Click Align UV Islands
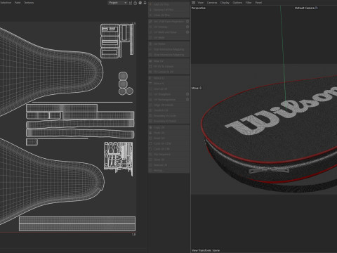Image resolution: width=337 pixels, height=253 pixels. tap(168, 105)
